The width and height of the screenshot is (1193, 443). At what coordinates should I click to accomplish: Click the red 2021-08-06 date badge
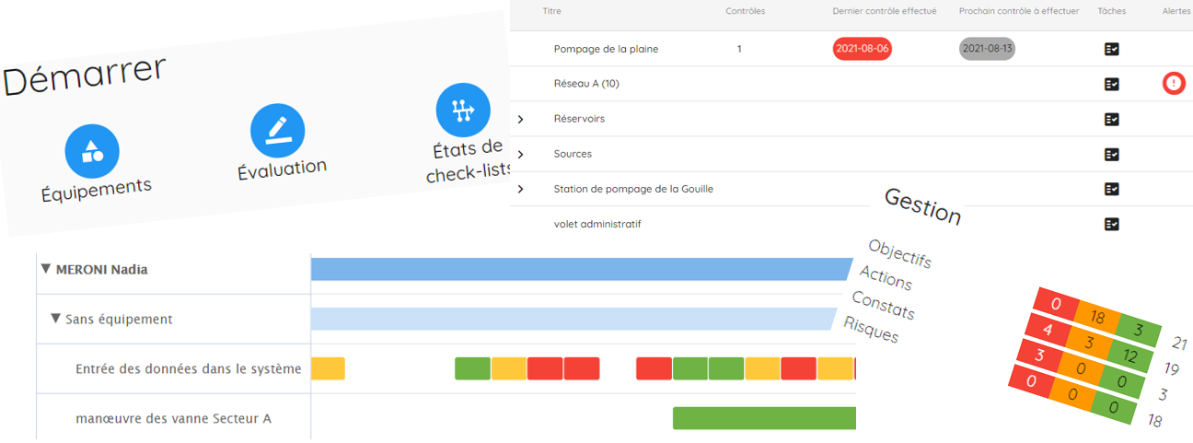click(862, 49)
